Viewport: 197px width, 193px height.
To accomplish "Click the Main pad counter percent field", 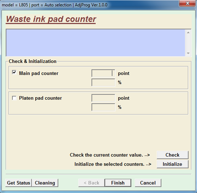I will (x=103, y=82).
